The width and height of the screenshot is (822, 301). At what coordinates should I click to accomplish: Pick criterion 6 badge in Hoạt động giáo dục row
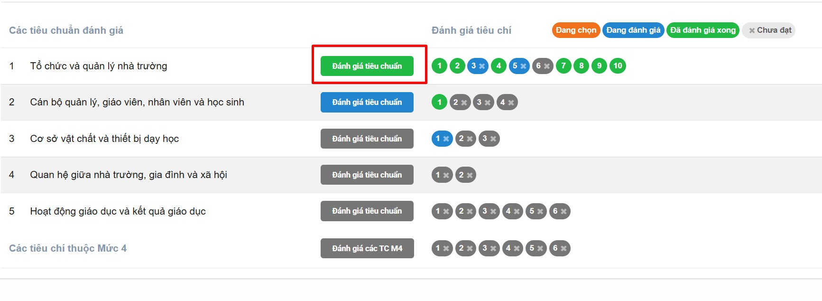[560, 211]
